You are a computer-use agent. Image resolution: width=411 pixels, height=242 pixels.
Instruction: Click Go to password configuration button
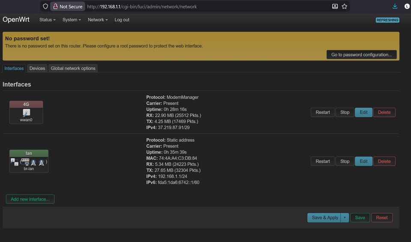pyautogui.click(x=361, y=55)
